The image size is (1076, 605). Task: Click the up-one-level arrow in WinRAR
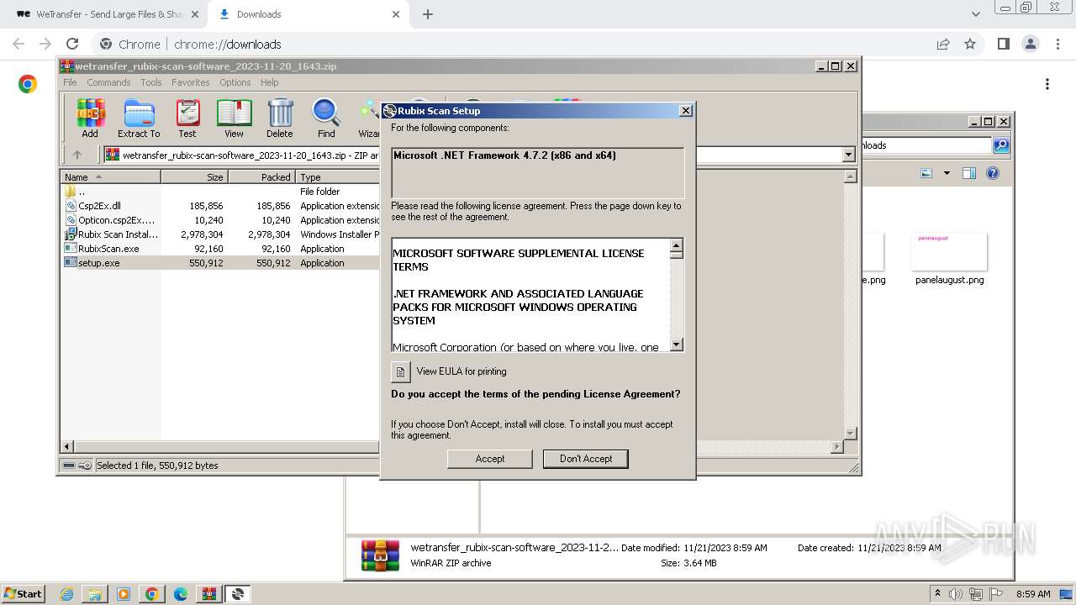coord(77,155)
